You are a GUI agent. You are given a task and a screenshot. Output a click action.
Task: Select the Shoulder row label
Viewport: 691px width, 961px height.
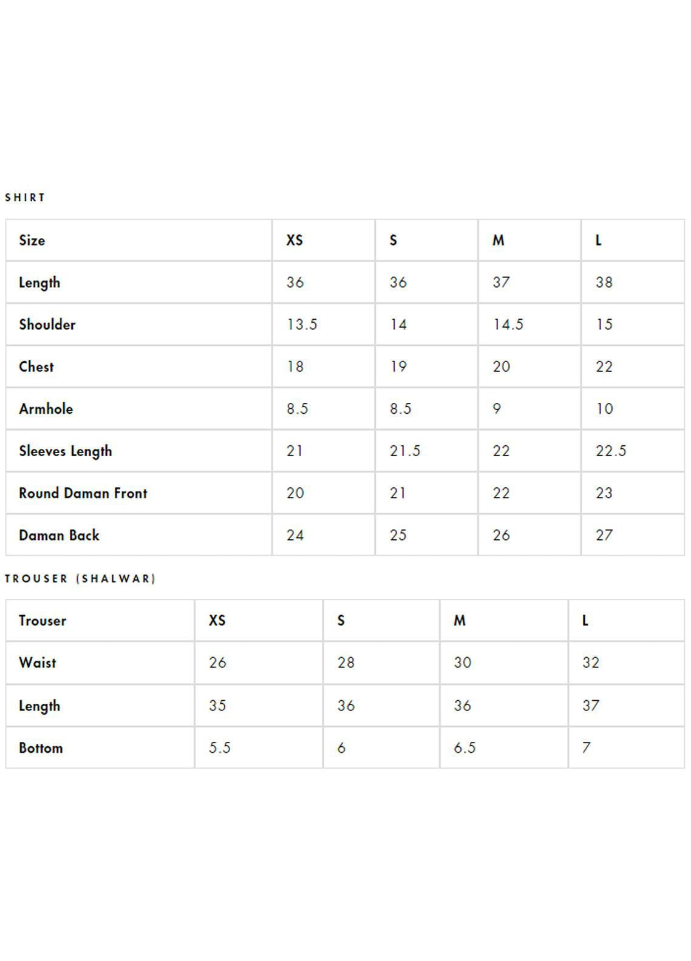click(x=47, y=325)
